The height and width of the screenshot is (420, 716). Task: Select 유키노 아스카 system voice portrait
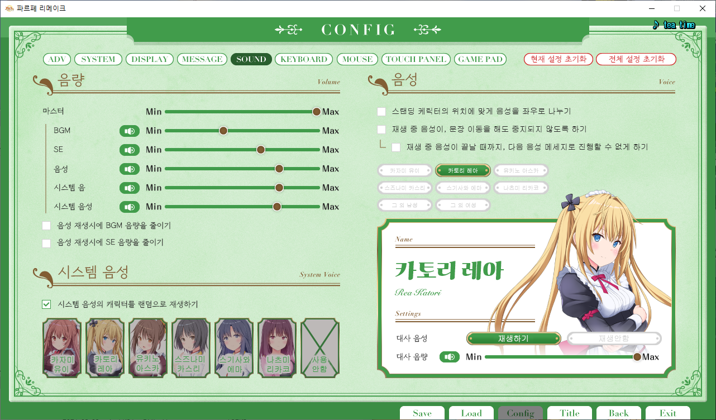click(148, 347)
